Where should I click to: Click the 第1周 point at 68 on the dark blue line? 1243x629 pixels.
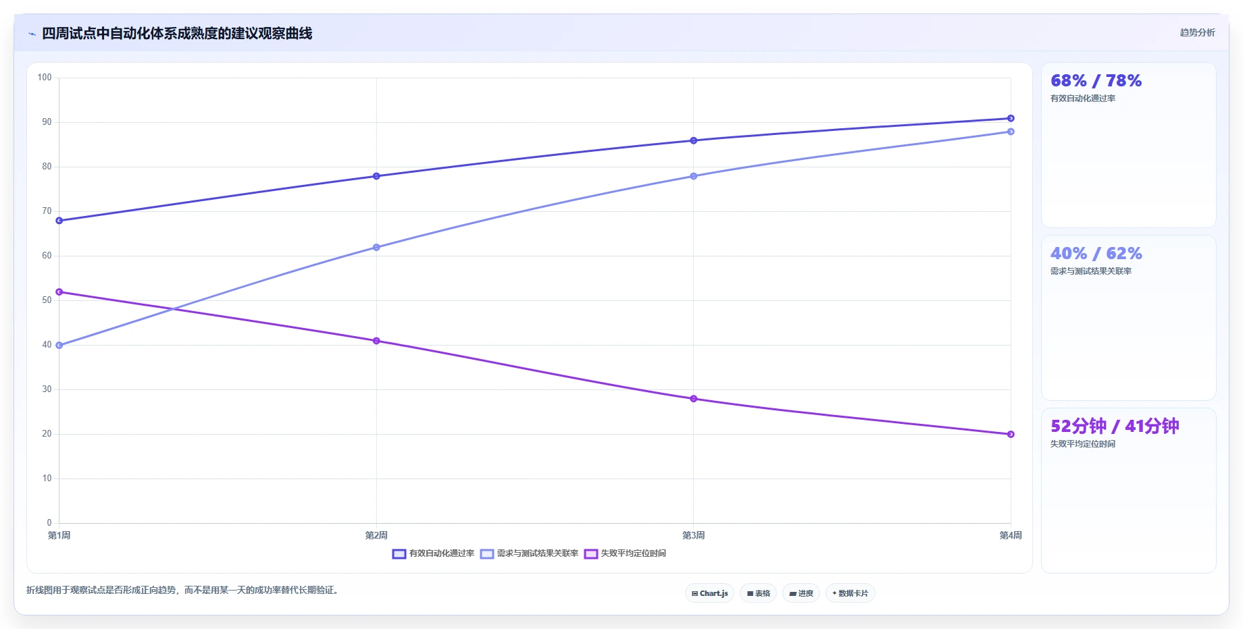coord(59,221)
